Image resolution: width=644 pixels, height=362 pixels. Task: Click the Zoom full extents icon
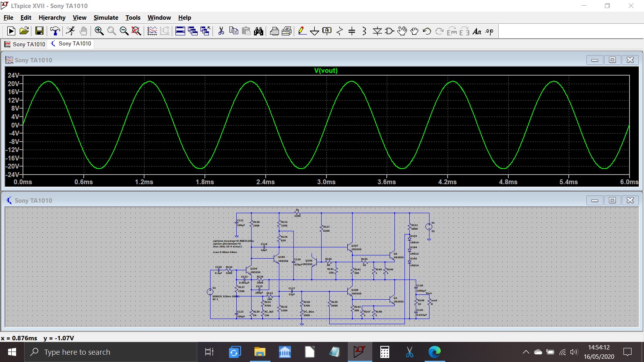click(136, 31)
